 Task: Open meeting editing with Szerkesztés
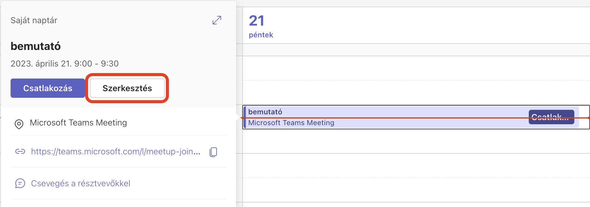[127, 88]
